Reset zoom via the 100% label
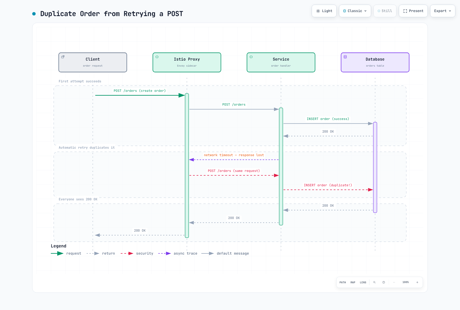460x310 pixels. pos(405,282)
